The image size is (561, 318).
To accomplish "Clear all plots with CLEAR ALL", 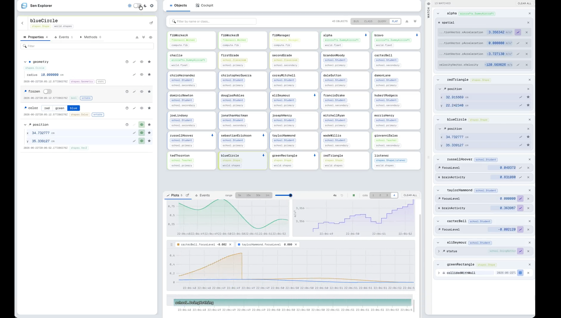I will point(410,195).
